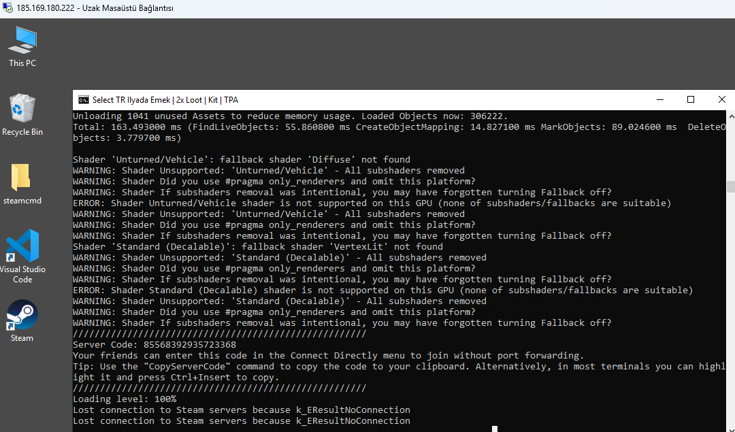Click the console scrollbar up arrow
735x432 pixels.
pos(731,116)
